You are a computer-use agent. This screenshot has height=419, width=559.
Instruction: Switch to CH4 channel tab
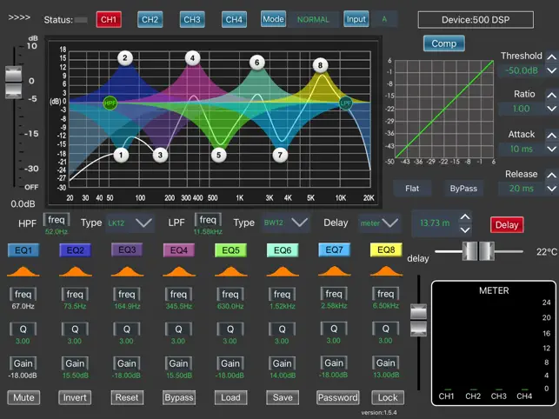pyautogui.click(x=234, y=20)
